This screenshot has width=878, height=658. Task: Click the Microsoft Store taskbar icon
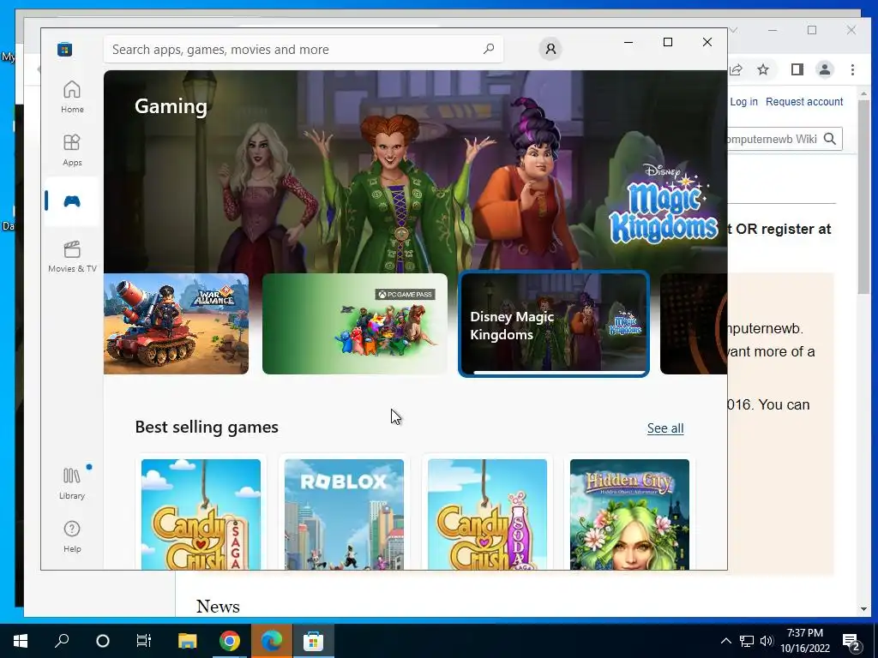pos(314,641)
